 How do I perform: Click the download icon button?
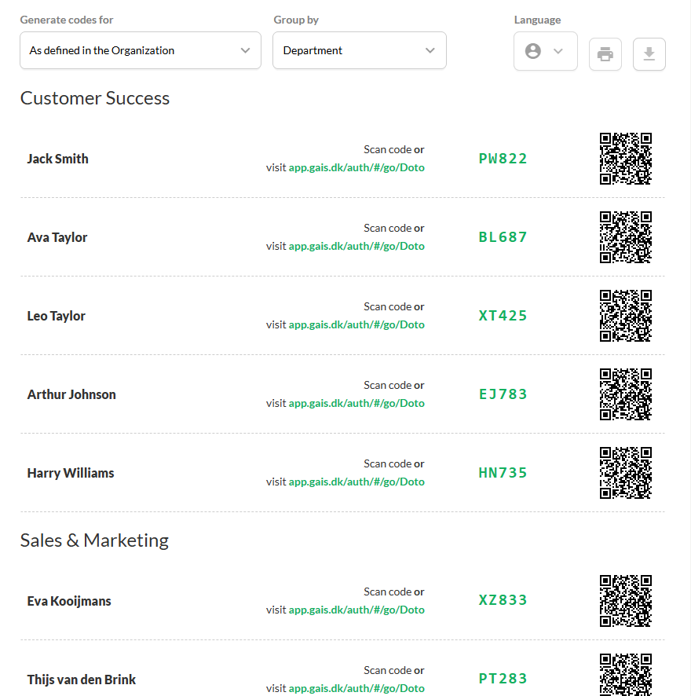coord(649,54)
